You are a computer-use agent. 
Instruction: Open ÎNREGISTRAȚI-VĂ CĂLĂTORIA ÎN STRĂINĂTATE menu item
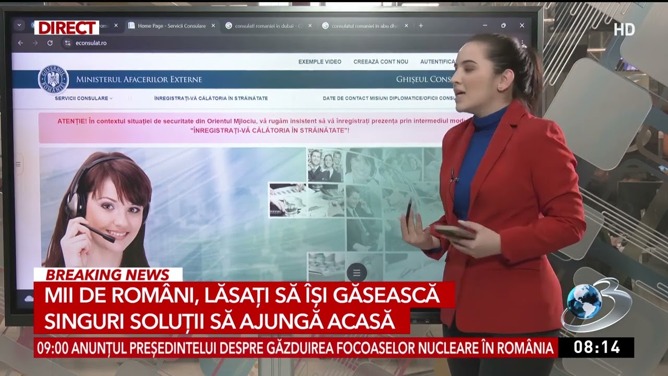pos(211,98)
